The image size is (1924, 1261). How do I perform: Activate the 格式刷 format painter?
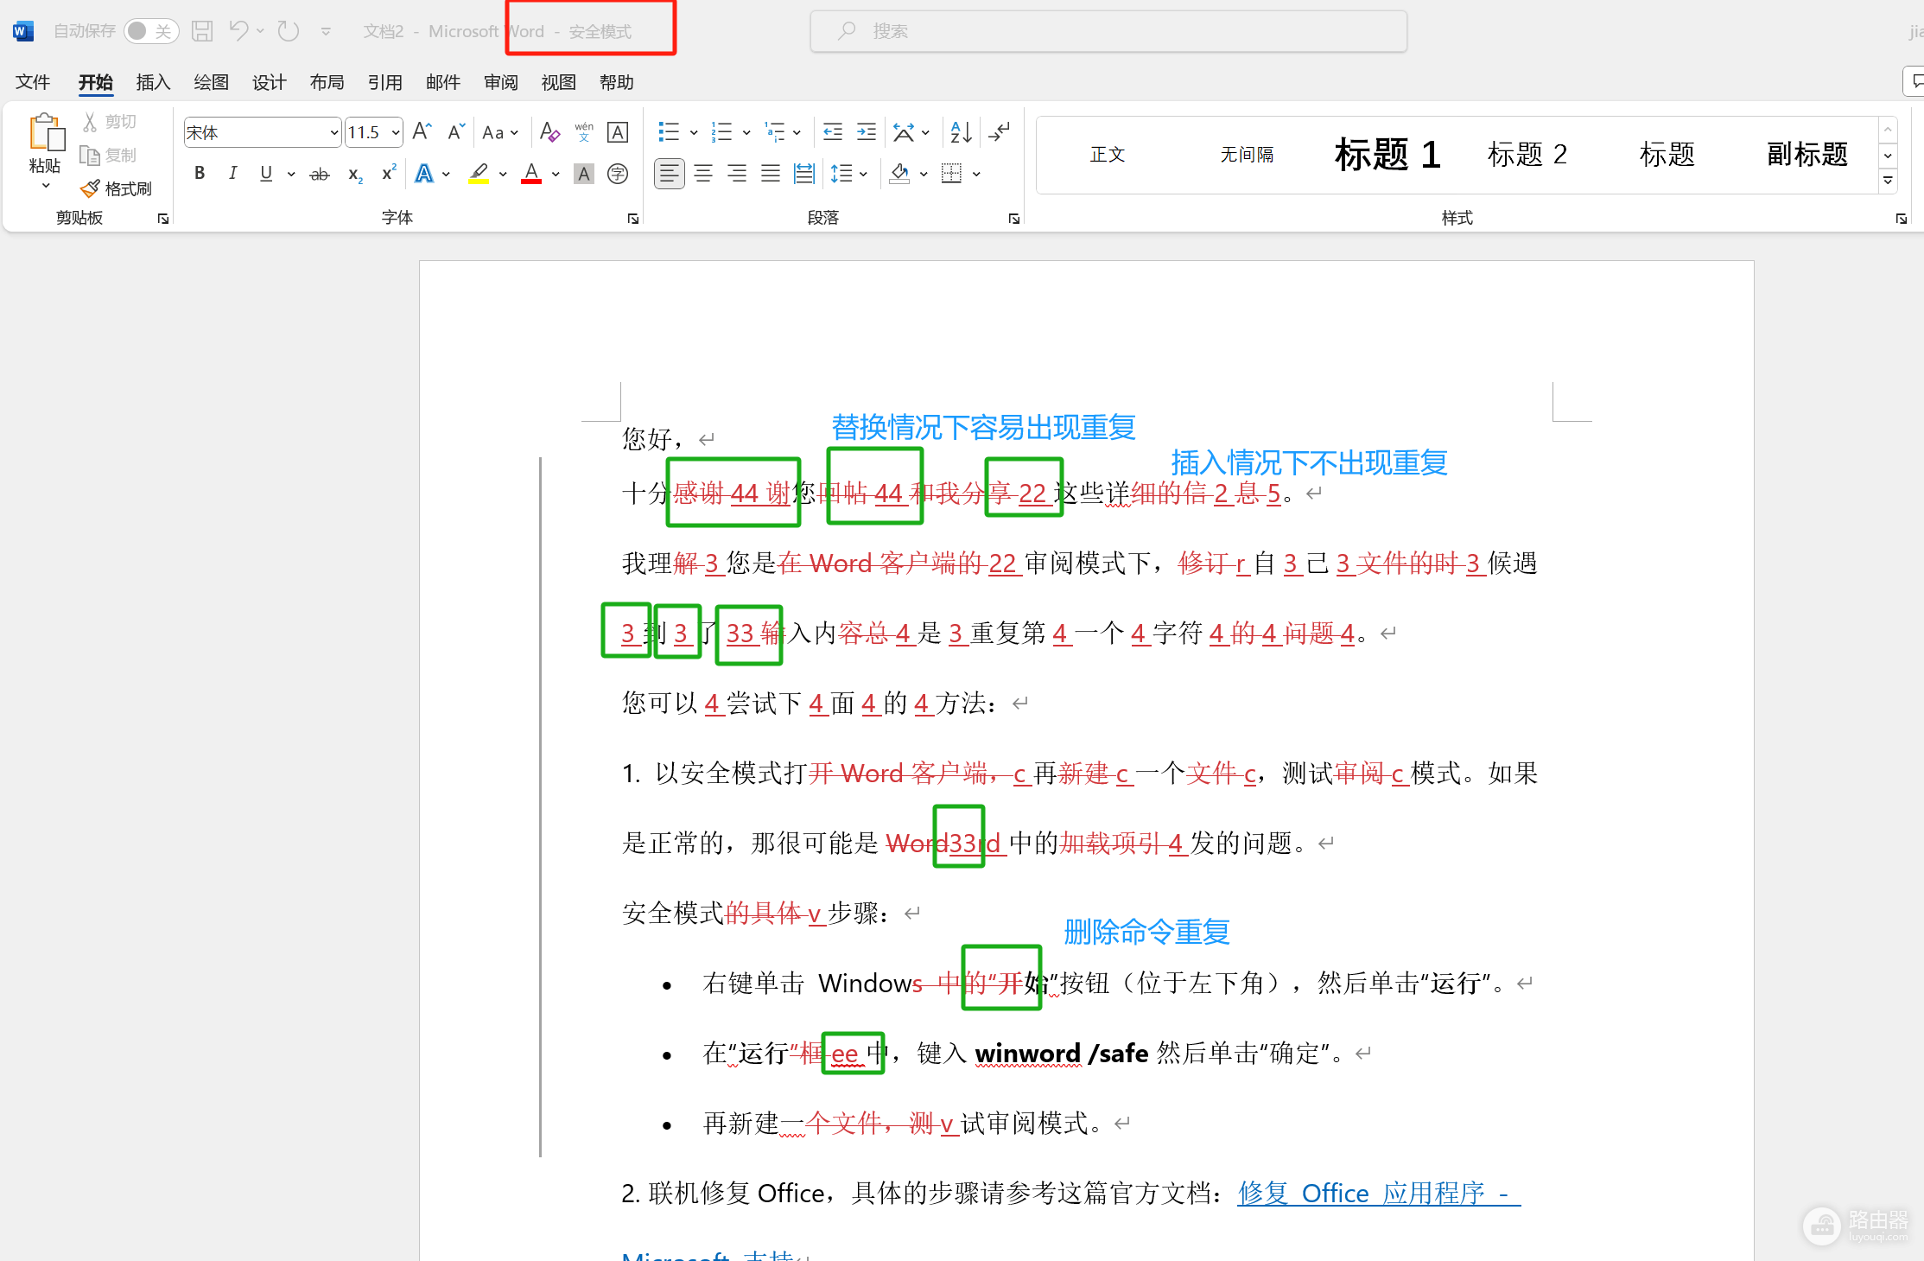[117, 188]
